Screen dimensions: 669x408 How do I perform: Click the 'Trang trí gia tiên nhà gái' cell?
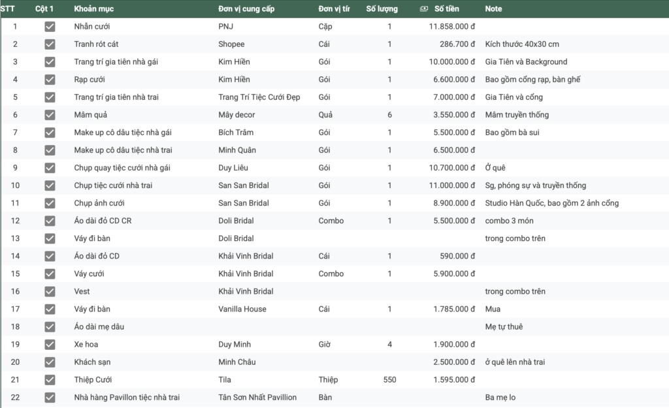[116, 62]
